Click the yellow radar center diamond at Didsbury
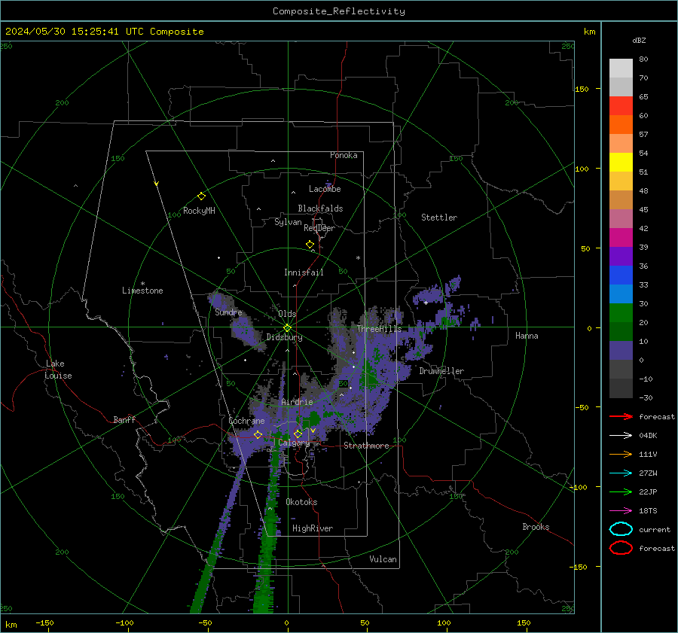Viewport: 678px width, 633px height. 287,328
